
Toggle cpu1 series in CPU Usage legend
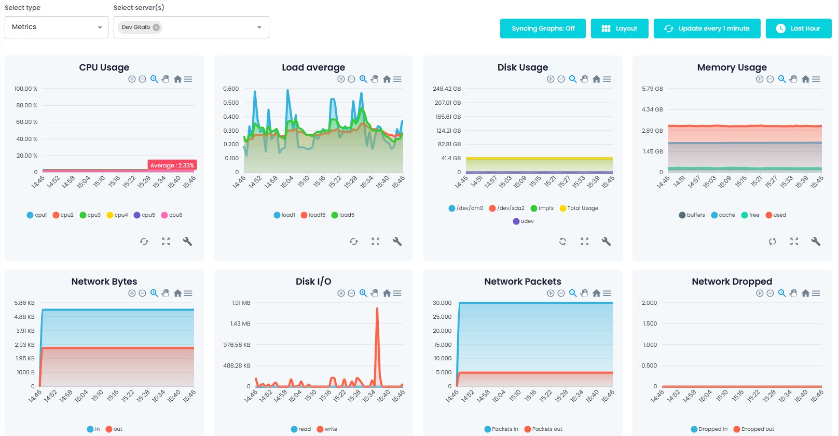pos(37,215)
